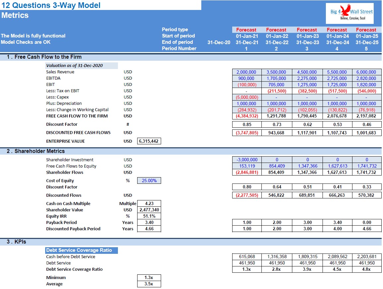Click the Shareholder Investment -3,000,000 cell
383x289 pixels.
pos(247,160)
